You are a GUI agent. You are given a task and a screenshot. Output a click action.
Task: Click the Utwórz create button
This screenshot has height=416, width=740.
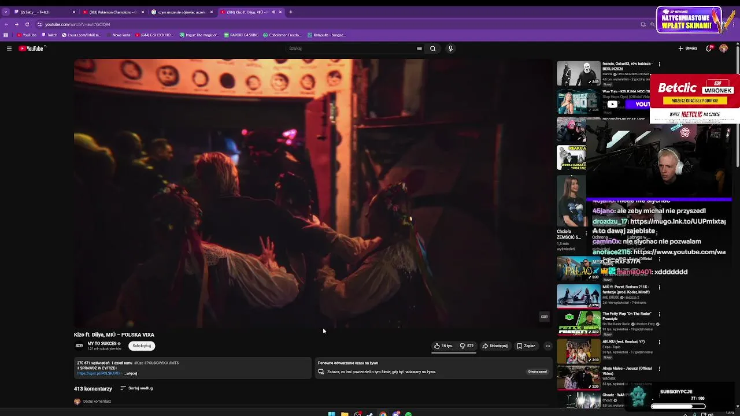(x=688, y=49)
